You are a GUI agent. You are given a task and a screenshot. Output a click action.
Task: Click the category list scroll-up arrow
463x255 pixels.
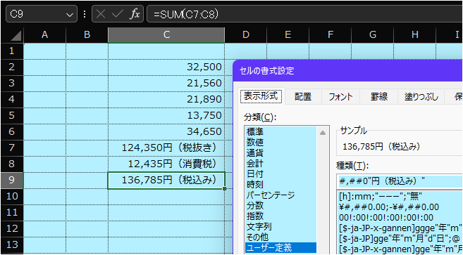[323, 133]
